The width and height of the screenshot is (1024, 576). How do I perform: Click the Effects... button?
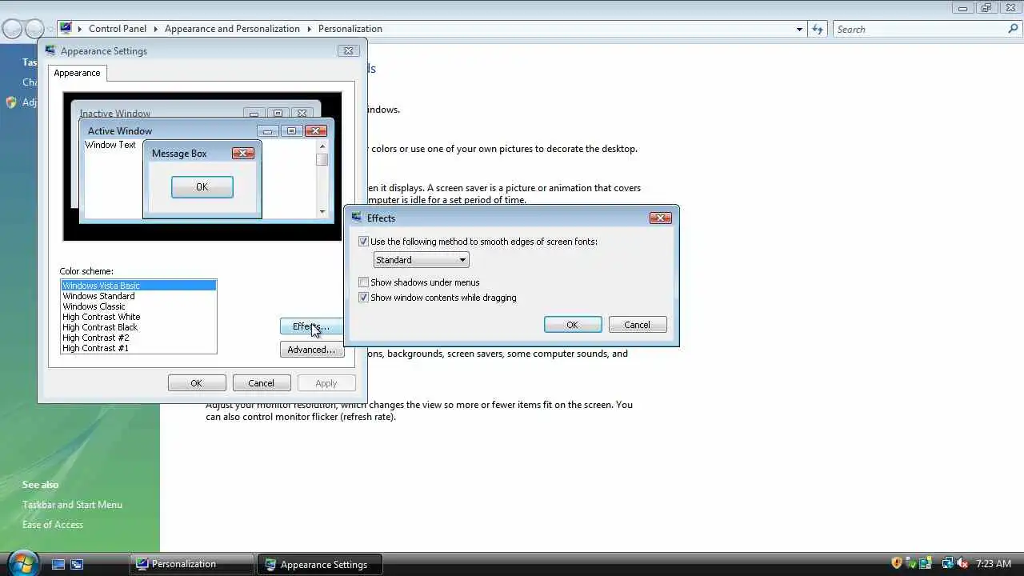click(x=311, y=326)
